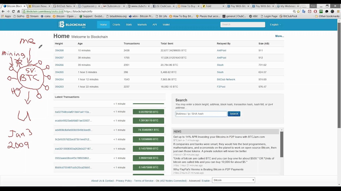
Task: Open the Slush link for block 394266
Action: pos(220,65)
